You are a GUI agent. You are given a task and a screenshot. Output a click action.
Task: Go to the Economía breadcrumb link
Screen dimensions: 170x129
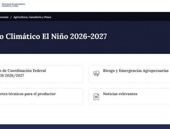pos(4,17)
